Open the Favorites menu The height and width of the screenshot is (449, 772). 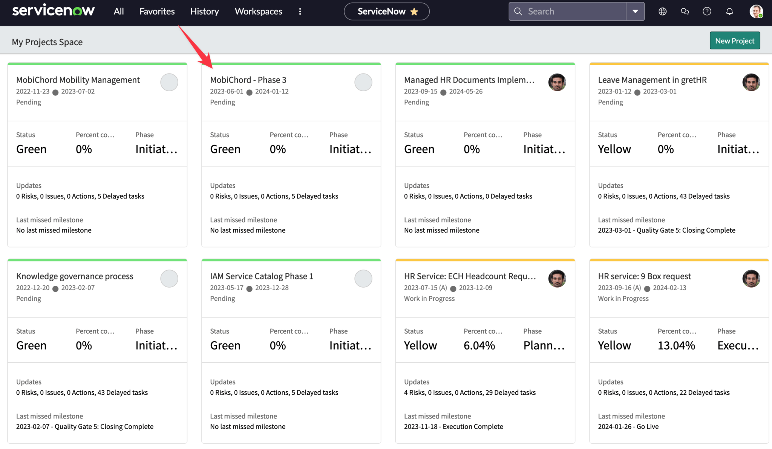click(157, 11)
